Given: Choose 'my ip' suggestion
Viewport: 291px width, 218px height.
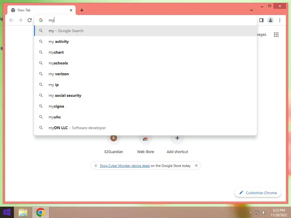Looking at the screenshot, I should [145, 85].
